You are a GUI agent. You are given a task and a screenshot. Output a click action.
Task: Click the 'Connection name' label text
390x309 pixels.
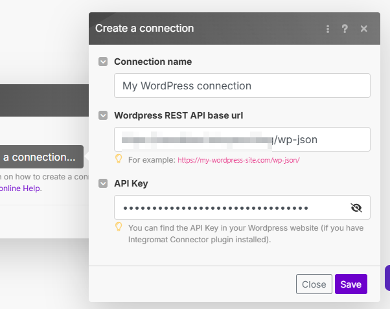coord(153,62)
